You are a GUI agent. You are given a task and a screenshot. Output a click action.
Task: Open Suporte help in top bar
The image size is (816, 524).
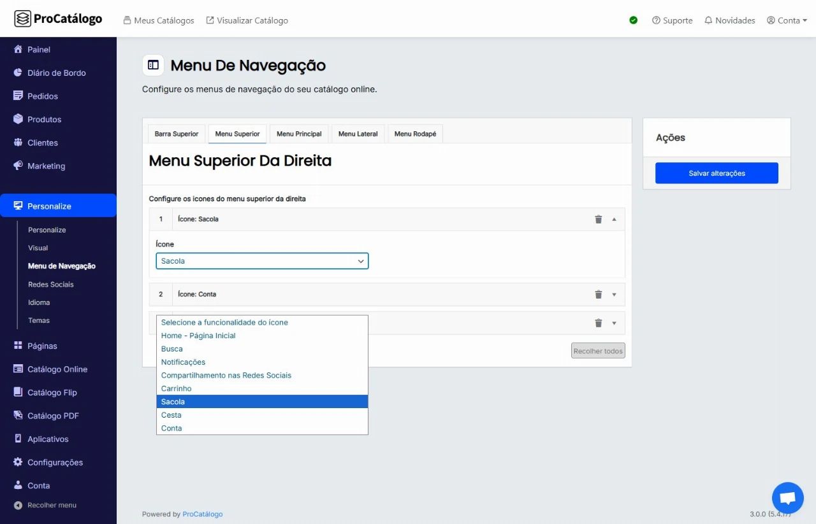672,20
